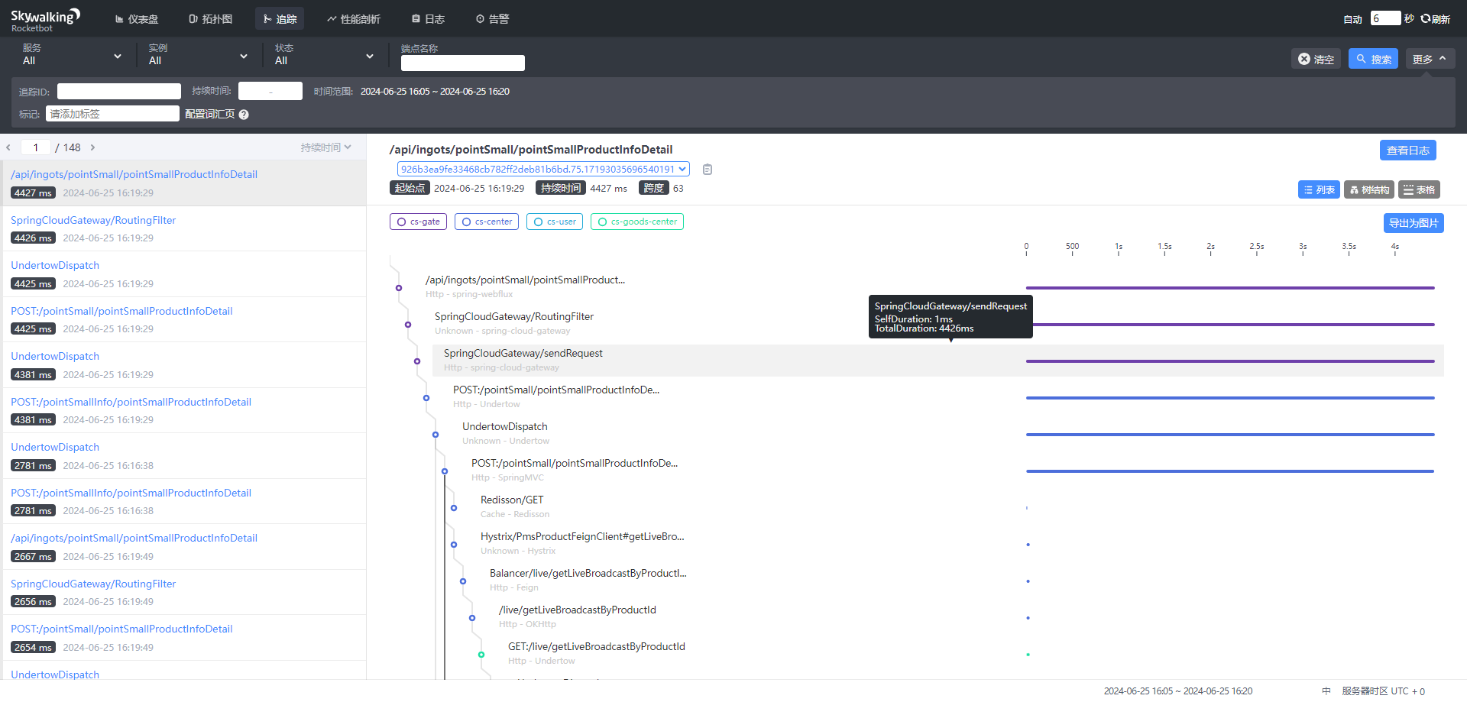Click the trace list page number field
Viewport: 1467px width, 702px height.
pos(35,147)
